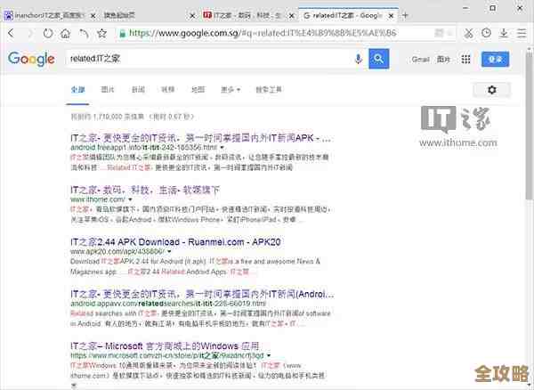Screen dimensions: 534x390
Task: Open the browser hamburger menu icon
Action: tap(522, 33)
